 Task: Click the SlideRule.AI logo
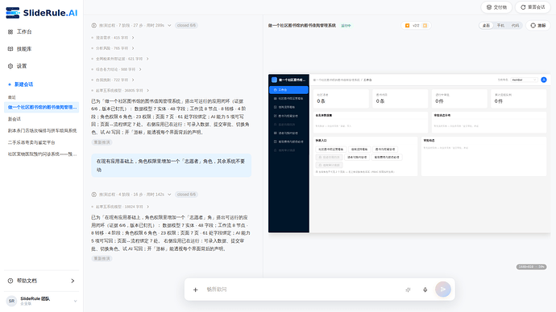(x=41, y=13)
